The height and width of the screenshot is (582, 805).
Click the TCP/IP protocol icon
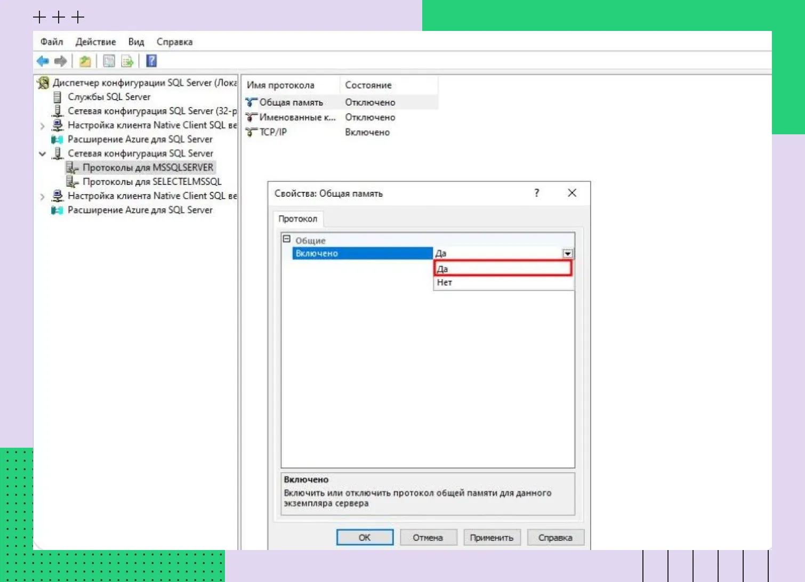click(251, 132)
